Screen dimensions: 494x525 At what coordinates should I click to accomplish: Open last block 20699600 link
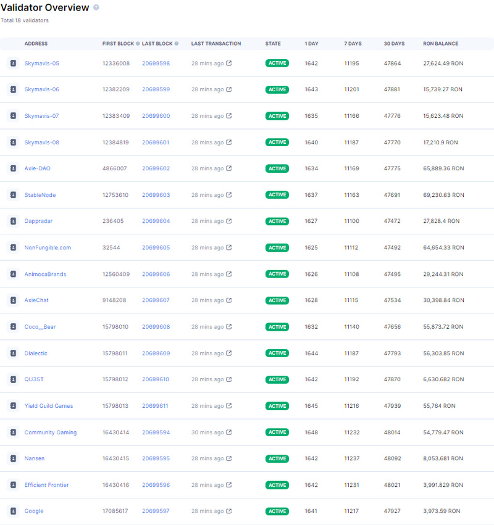(156, 116)
